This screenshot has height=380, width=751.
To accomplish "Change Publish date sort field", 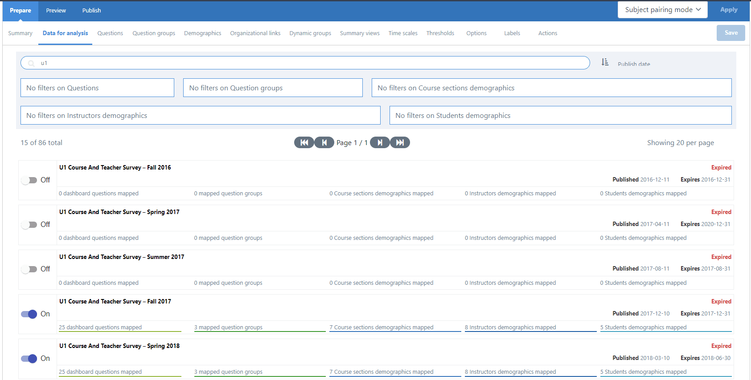I will (634, 64).
